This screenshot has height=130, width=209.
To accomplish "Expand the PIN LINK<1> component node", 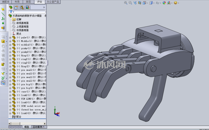I will coord(10,99).
